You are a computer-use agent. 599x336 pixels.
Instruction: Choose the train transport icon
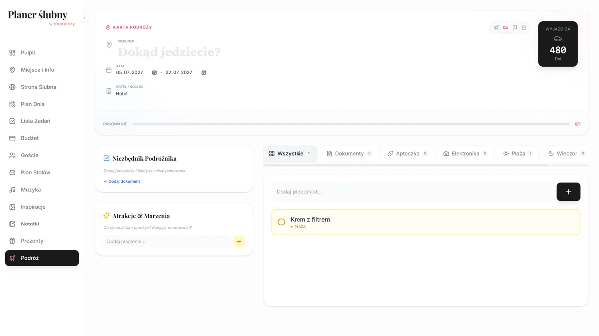coord(514,27)
